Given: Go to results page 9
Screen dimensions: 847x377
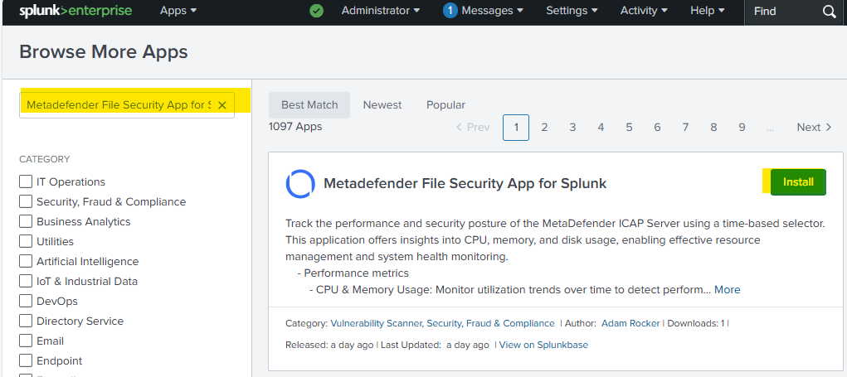Looking at the screenshot, I should coord(742,128).
